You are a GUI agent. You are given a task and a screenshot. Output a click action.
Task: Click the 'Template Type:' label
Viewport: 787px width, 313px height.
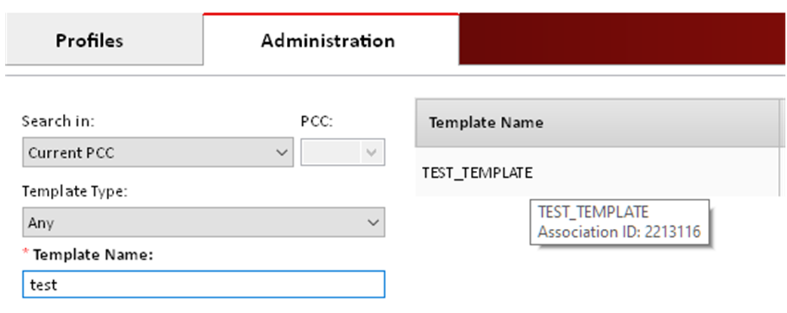(74, 191)
